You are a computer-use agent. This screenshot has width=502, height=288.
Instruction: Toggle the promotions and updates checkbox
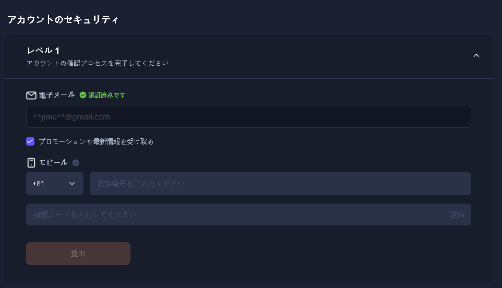tap(30, 141)
